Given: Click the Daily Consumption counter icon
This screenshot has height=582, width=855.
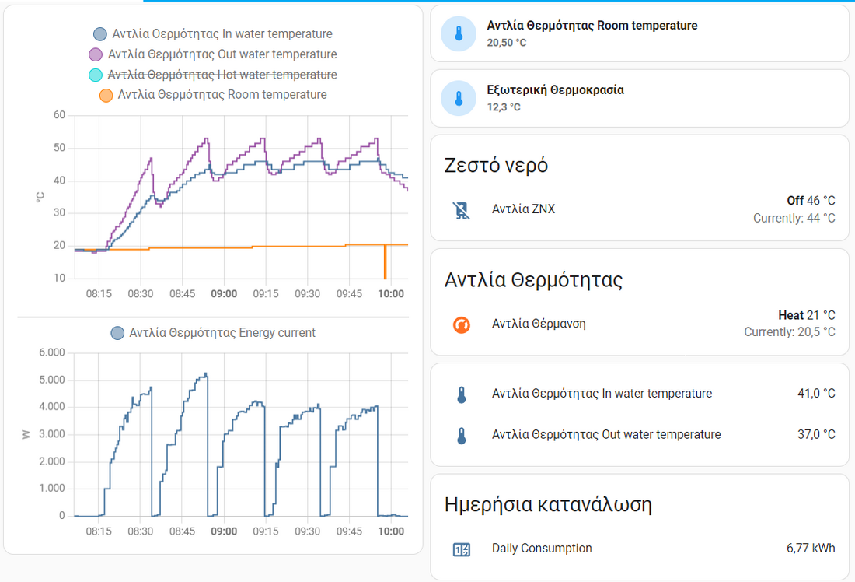Looking at the screenshot, I should tap(462, 549).
